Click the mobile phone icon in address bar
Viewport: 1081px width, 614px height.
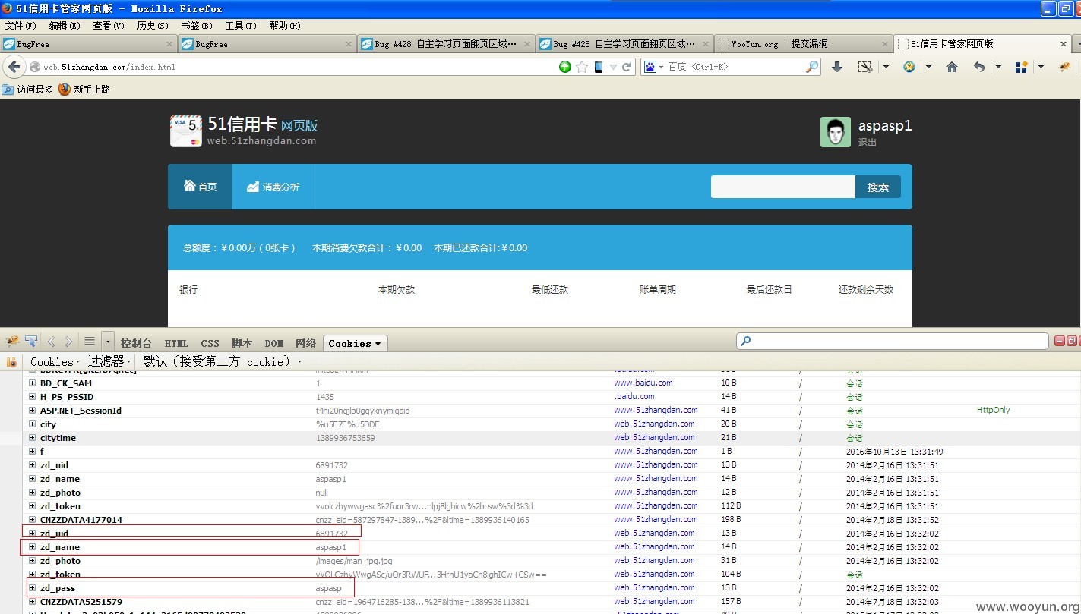click(599, 67)
